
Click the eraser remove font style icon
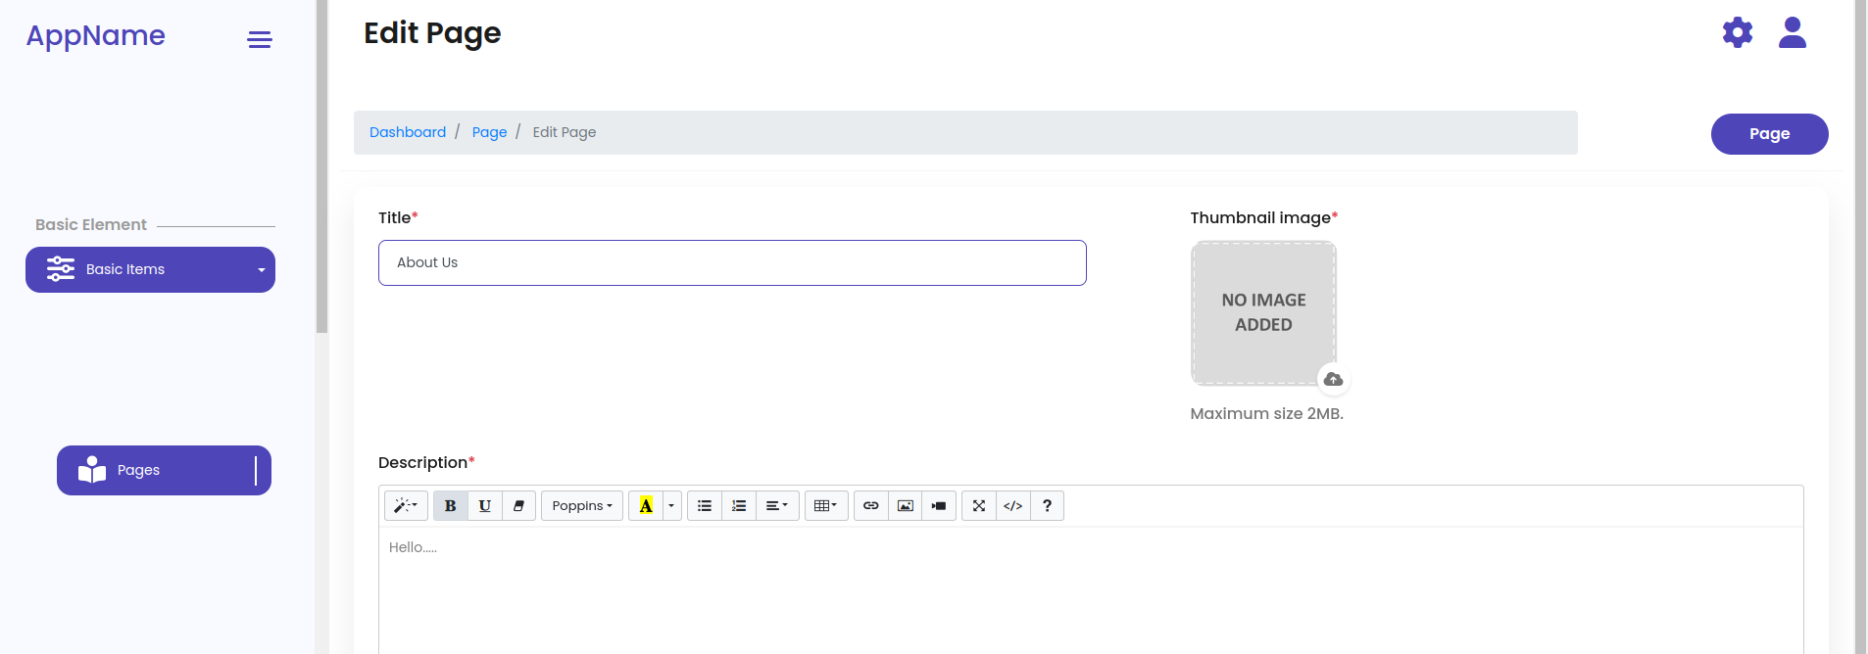(x=518, y=506)
